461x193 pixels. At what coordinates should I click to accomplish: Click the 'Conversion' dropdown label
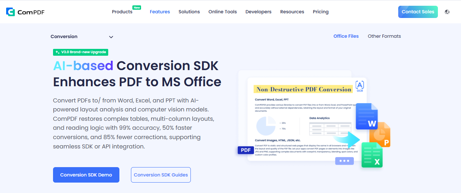[64, 37]
